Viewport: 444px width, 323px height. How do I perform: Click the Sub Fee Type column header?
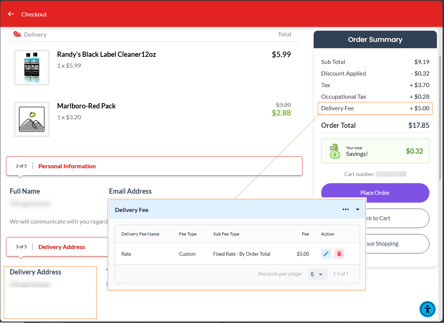coord(226,234)
